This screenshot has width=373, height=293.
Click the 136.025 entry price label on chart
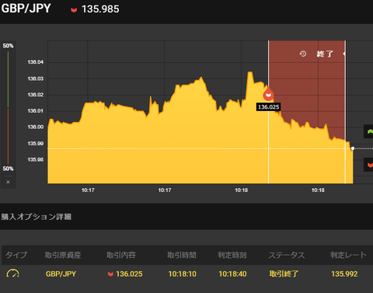(268, 107)
